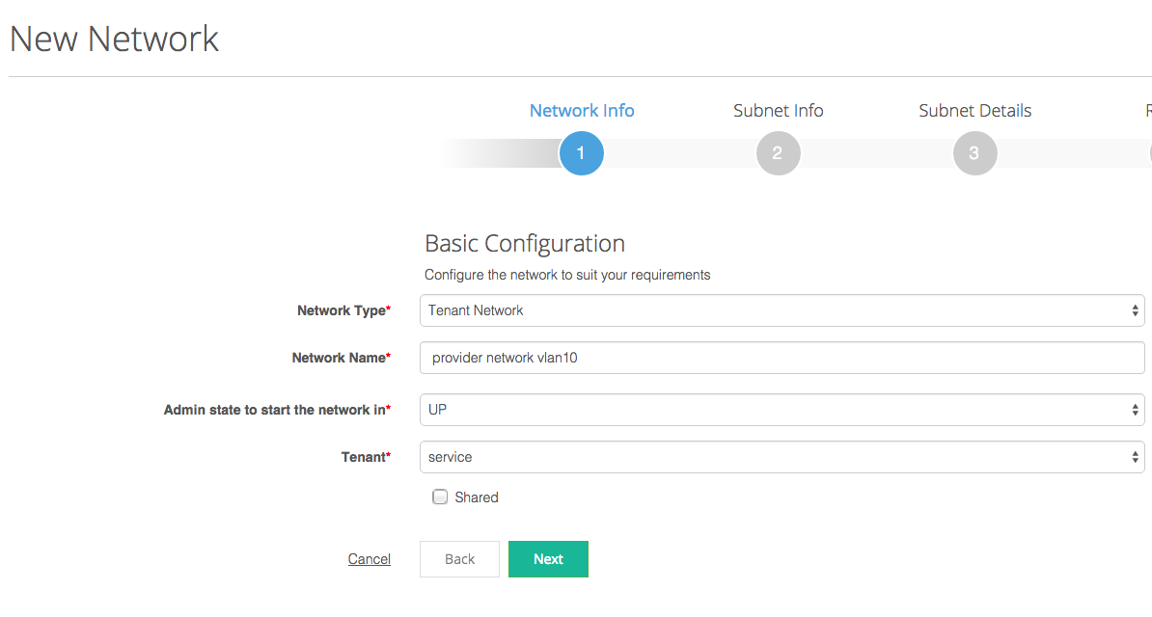Click the Basic Configuration heading

pos(525,243)
